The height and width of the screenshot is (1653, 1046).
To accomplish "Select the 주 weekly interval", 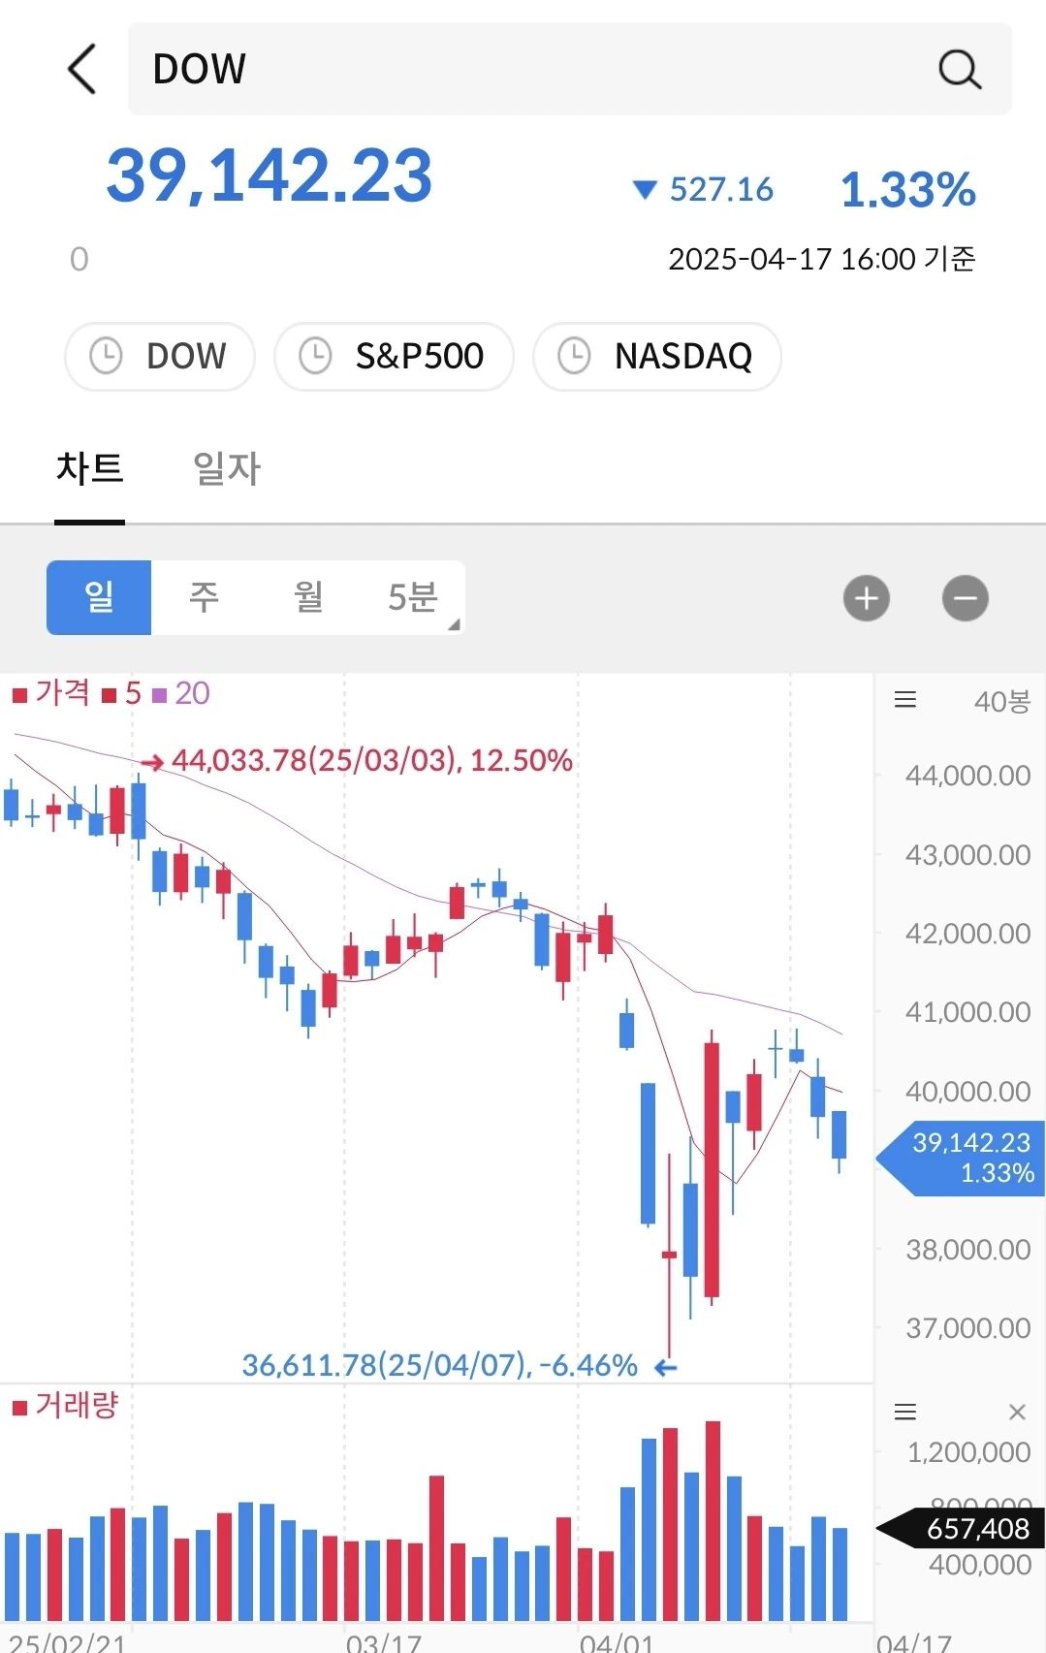I will [204, 597].
